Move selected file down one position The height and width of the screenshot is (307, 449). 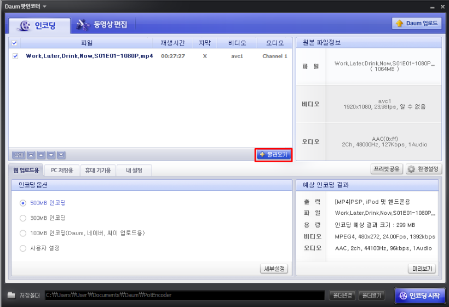click(51, 155)
